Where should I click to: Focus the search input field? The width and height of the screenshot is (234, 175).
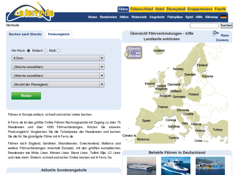pyautogui.click(x=204, y=25)
